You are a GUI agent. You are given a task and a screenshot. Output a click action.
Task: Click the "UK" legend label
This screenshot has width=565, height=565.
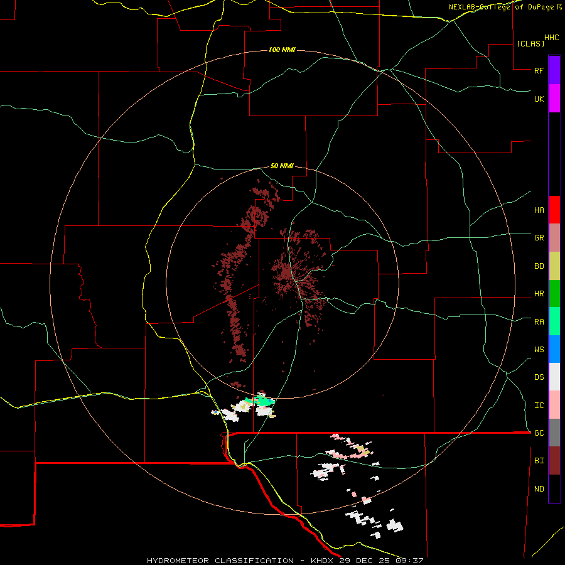pyautogui.click(x=539, y=99)
